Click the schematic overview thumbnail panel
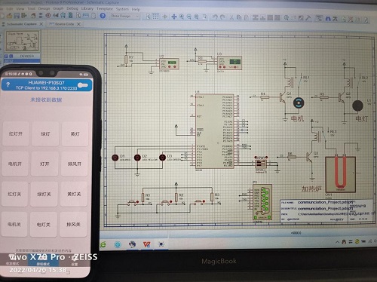377x282 pixels. click(23, 41)
